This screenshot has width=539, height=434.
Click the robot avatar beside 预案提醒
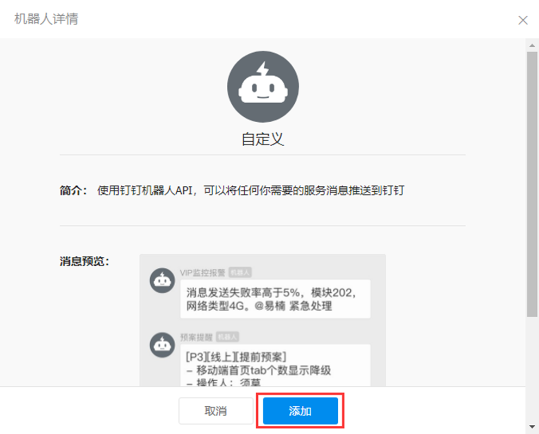click(162, 345)
